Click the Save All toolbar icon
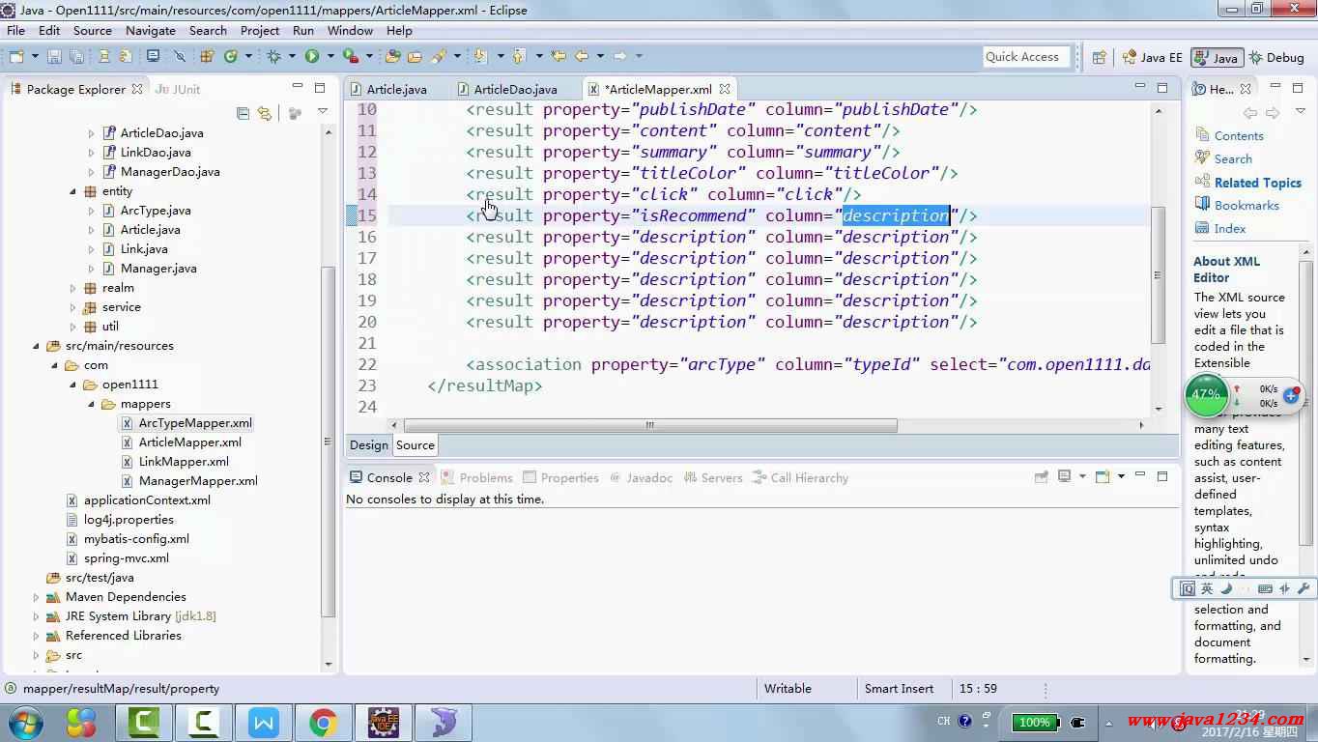The image size is (1318, 742). 76,57
